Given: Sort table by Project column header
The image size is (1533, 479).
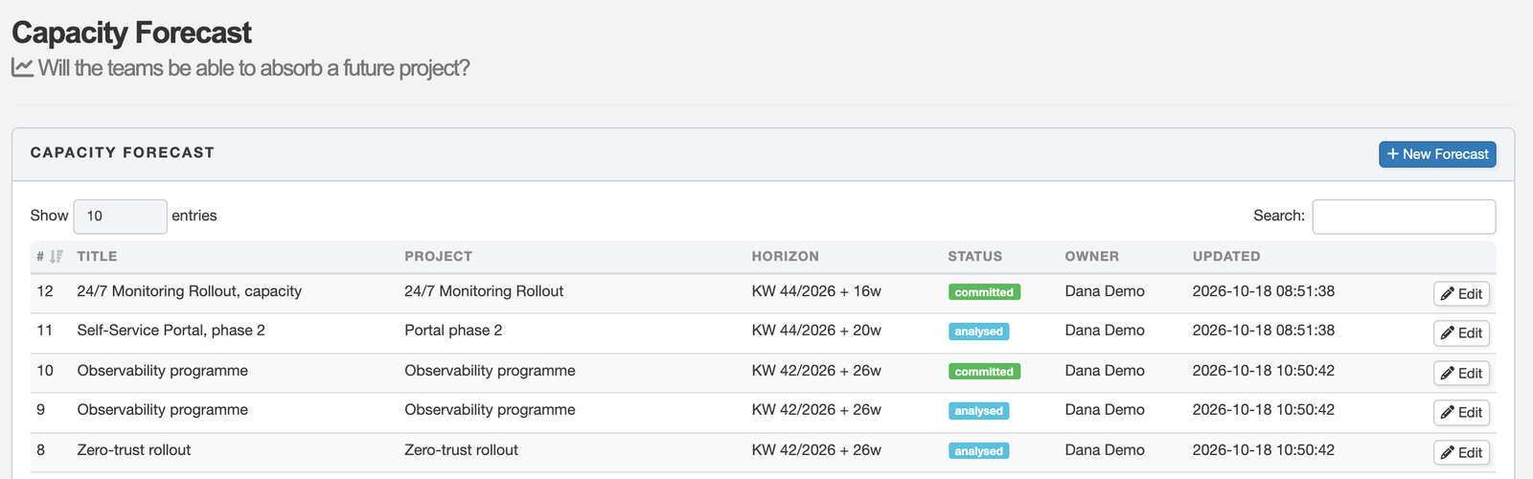Looking at the screenshot, I should [x=438, y=257].
